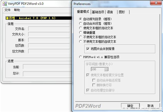
Task: Open the 帮助 menu
Action: [17, 10]
